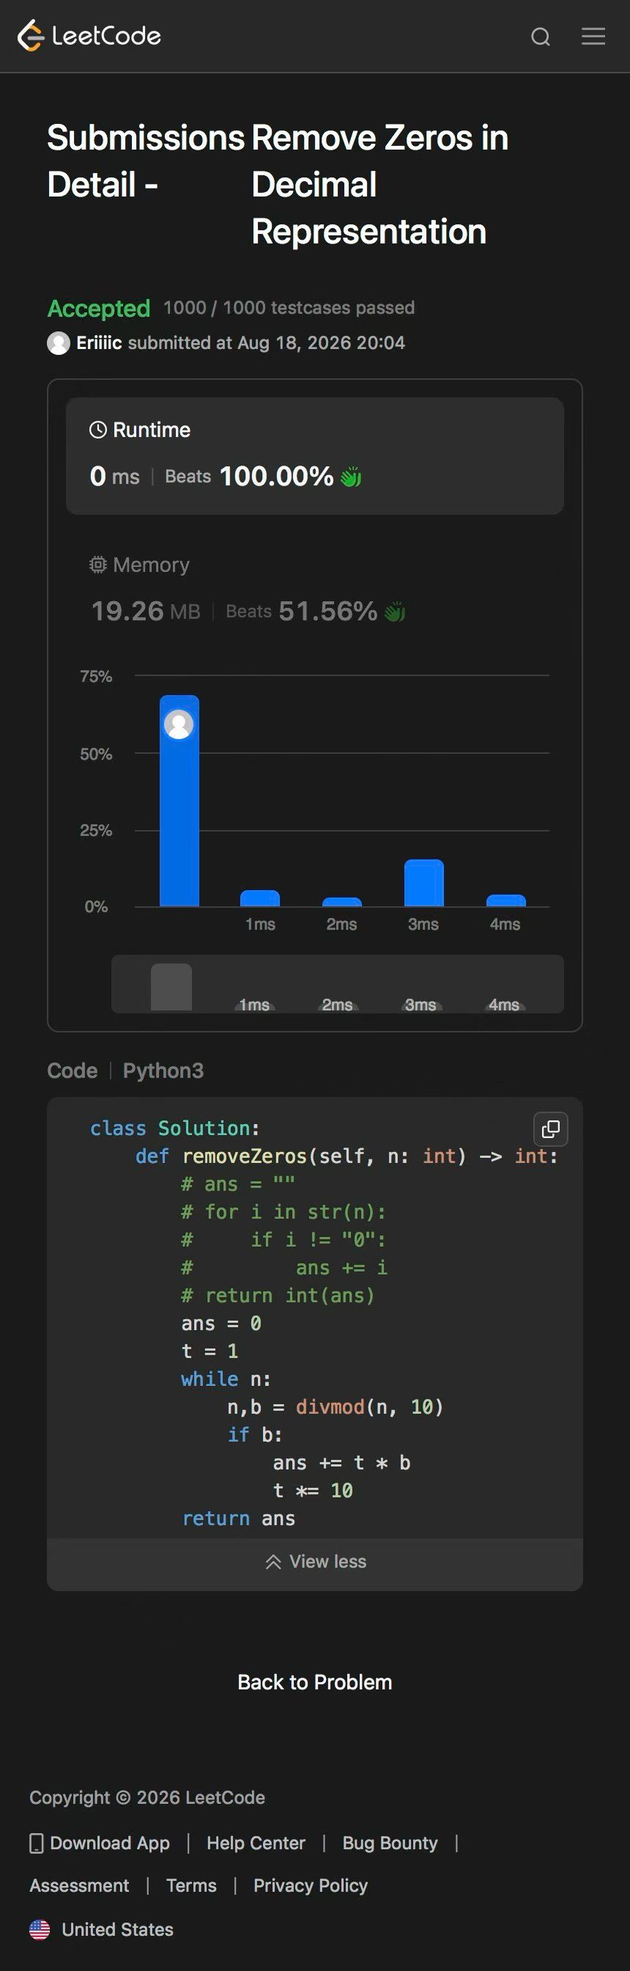Open the Help Center link
The image size is (630, 1971).
[x=256, y=1843]
